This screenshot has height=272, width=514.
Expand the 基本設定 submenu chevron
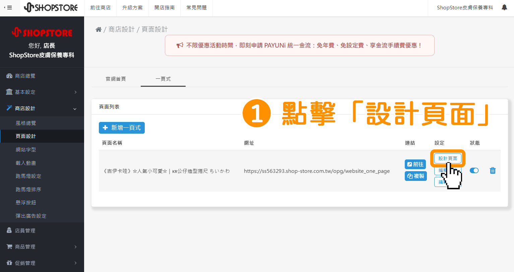coord(75,92)
